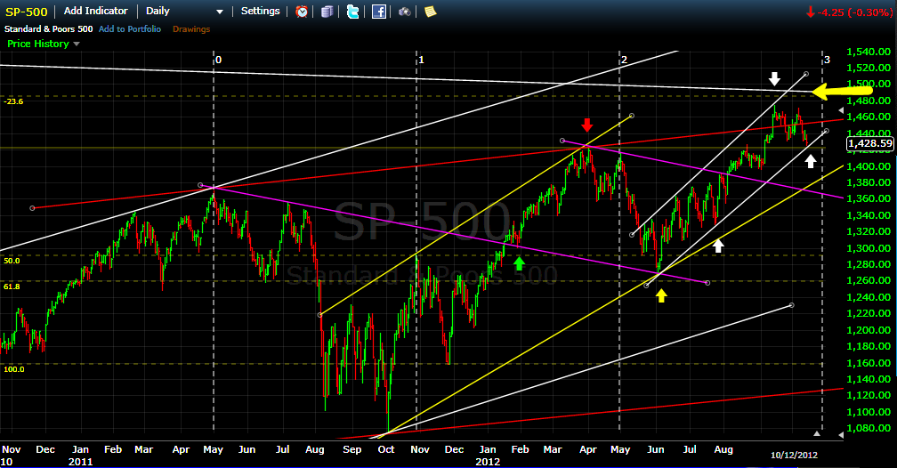Open the Daily timeframe dropdown

184,11
